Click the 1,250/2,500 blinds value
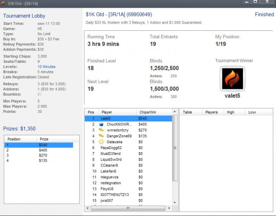Image resolution: width=276 pixels, height=216 pixels. click(164, 68)
